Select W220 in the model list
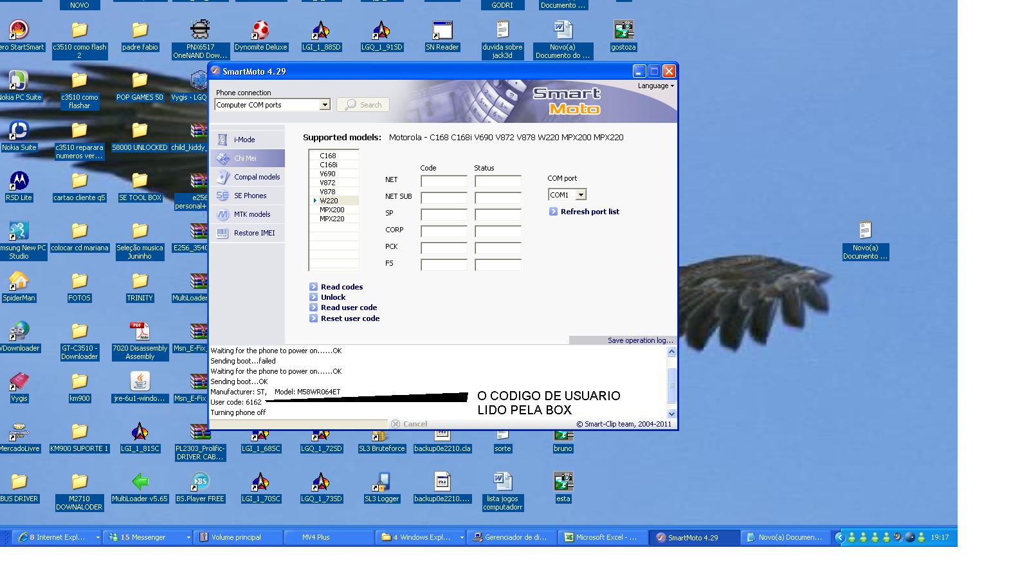 point(334,201)
